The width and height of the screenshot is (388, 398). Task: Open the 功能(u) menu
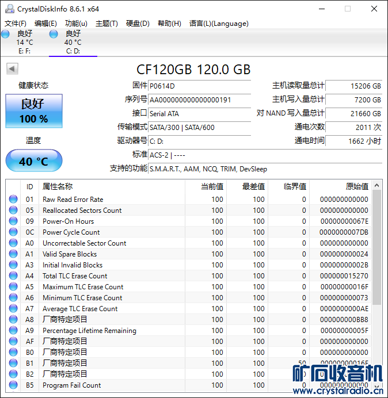point(76,24)
